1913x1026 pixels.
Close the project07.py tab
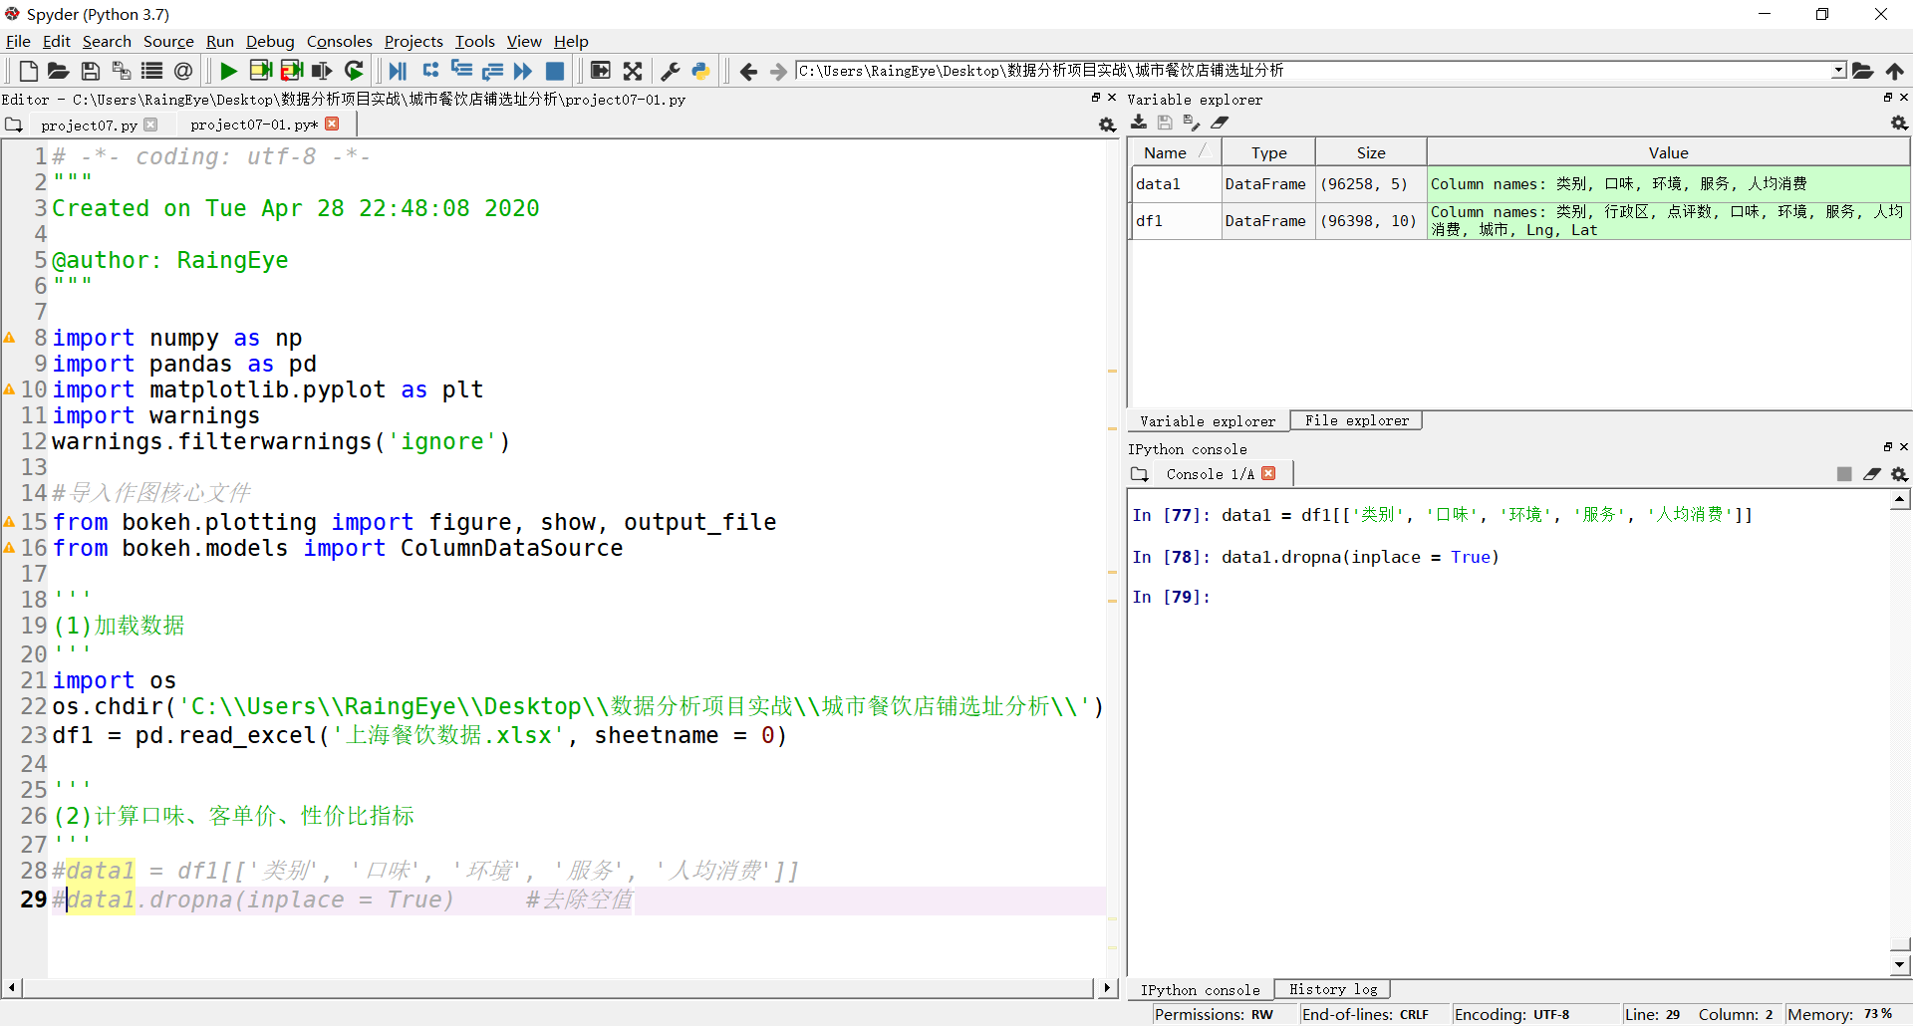coord(150,125)
